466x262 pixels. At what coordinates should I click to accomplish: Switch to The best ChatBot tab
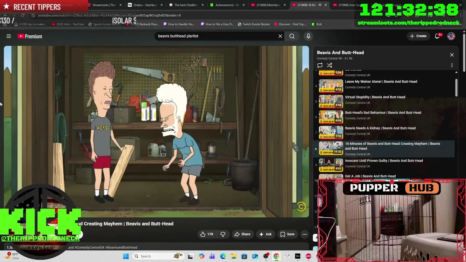(x=186, y=5)
